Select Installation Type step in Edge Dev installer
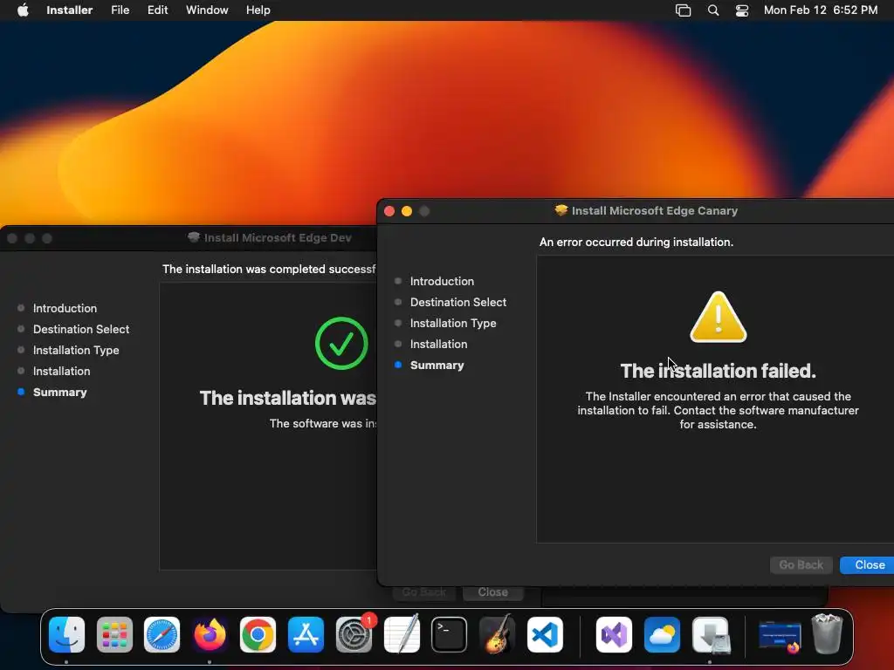 76,351
